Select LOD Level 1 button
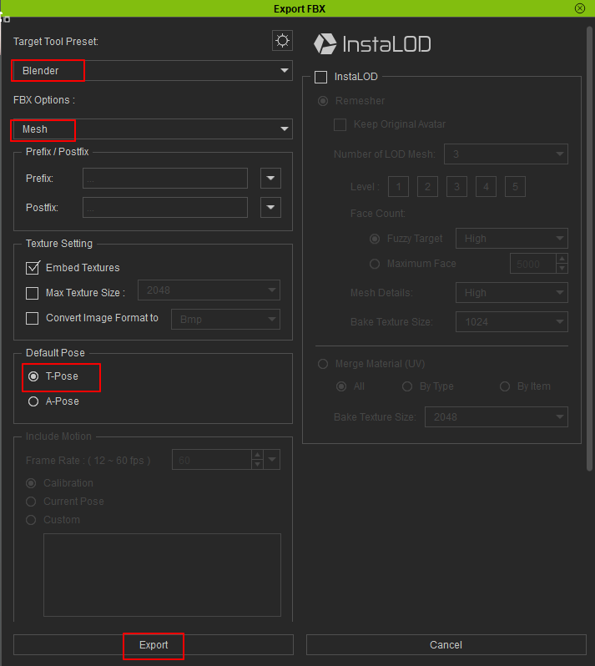Viewport: 595px width, 666px height. click(x=398, y=186)
